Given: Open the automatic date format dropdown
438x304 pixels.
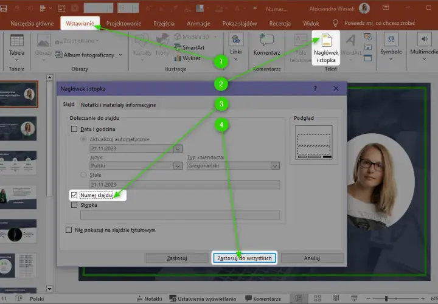Looking at the screenshot, I should (178, 148).
